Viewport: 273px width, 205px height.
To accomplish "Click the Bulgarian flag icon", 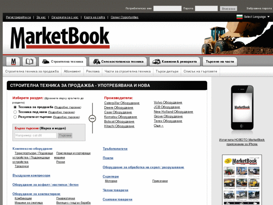I will (240, 17).
